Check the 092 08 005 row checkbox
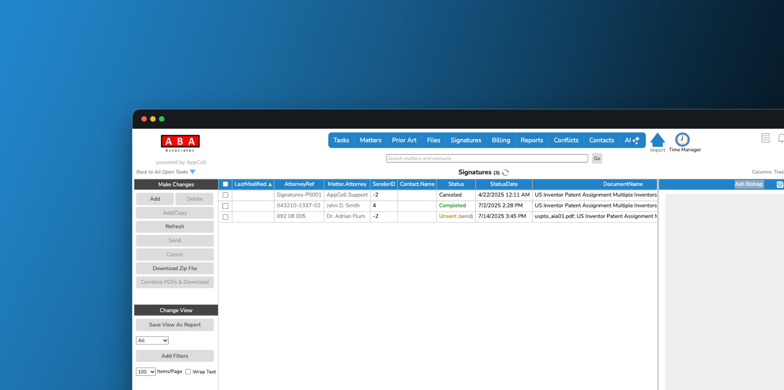Viewport: 784px width, 390px height. coord(225,217)
